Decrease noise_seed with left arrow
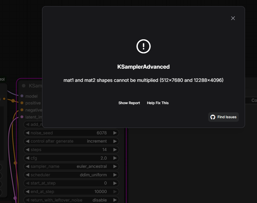The width and height of the screenshot is (257, 203). (x=27, y=133)
